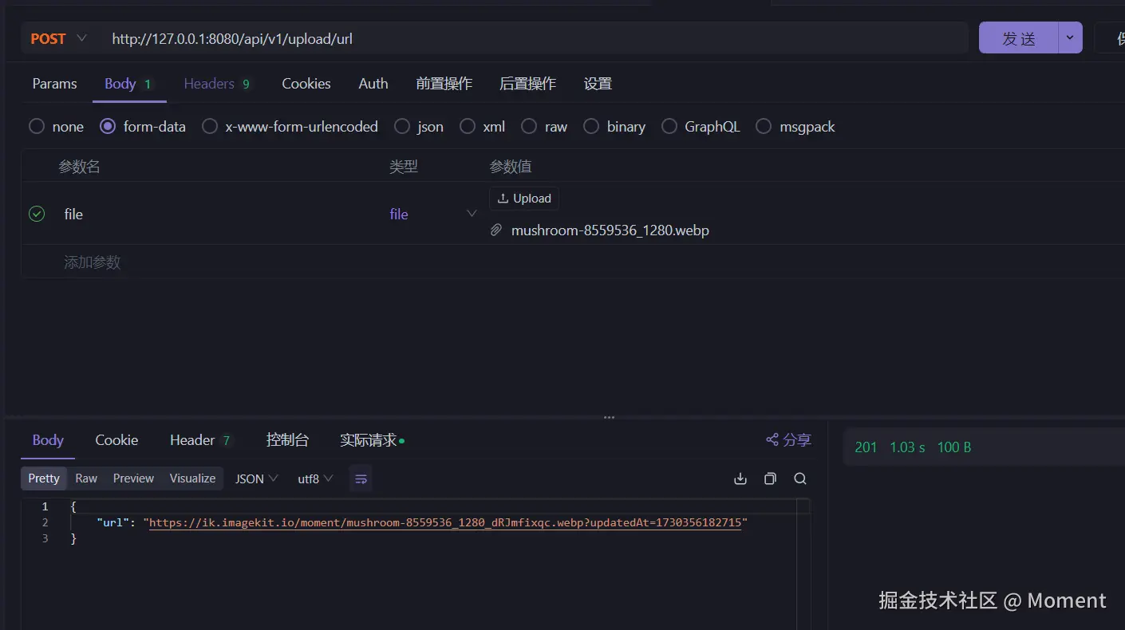Screen dimensions: 1125x630
Task: Click the request URL input field
Action: [x=533, y=38]
